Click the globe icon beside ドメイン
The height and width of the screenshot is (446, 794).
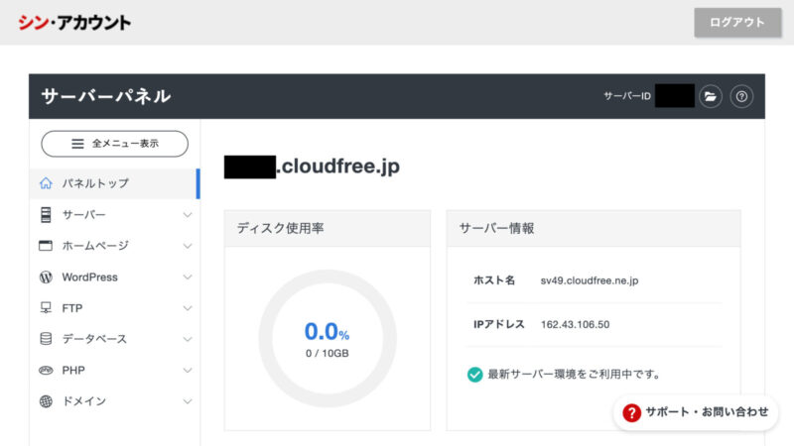(46, 401)
